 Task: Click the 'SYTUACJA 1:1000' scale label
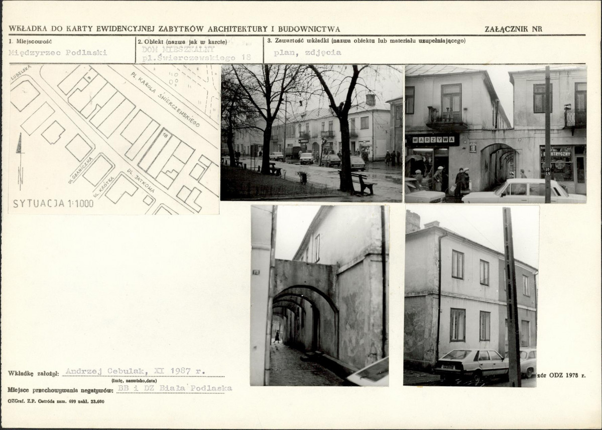pos(53,203)
